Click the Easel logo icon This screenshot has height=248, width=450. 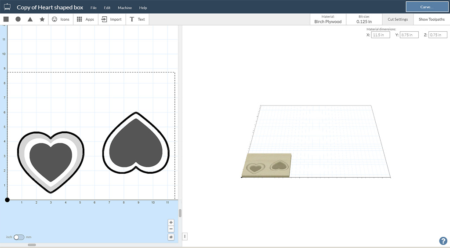coord(7,7)
